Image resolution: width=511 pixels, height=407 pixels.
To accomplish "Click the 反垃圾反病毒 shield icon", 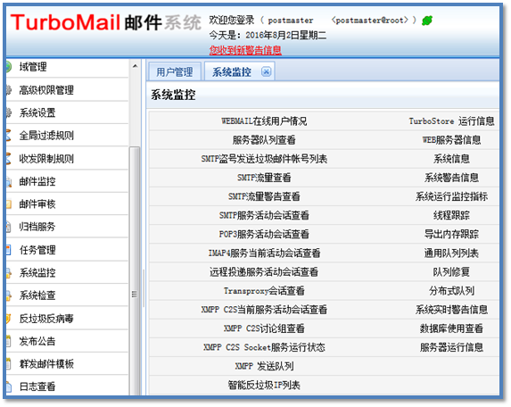I will click(9, 319).
